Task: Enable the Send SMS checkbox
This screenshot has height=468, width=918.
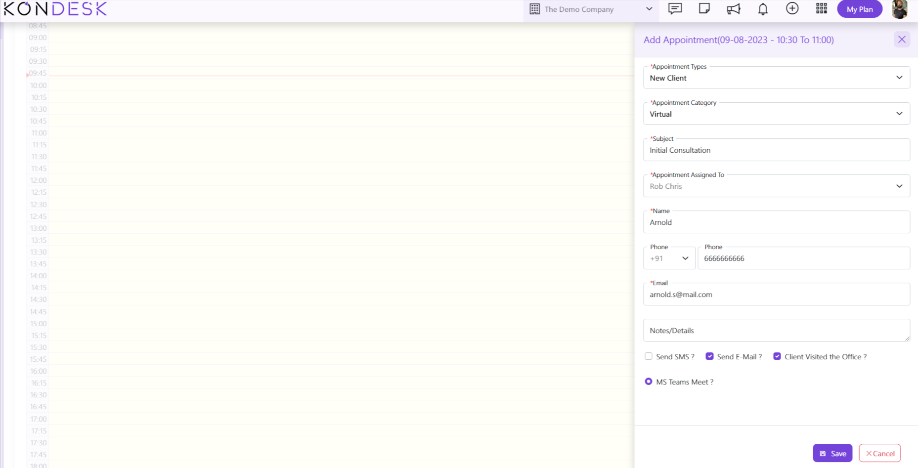Action: pos(649,356)
